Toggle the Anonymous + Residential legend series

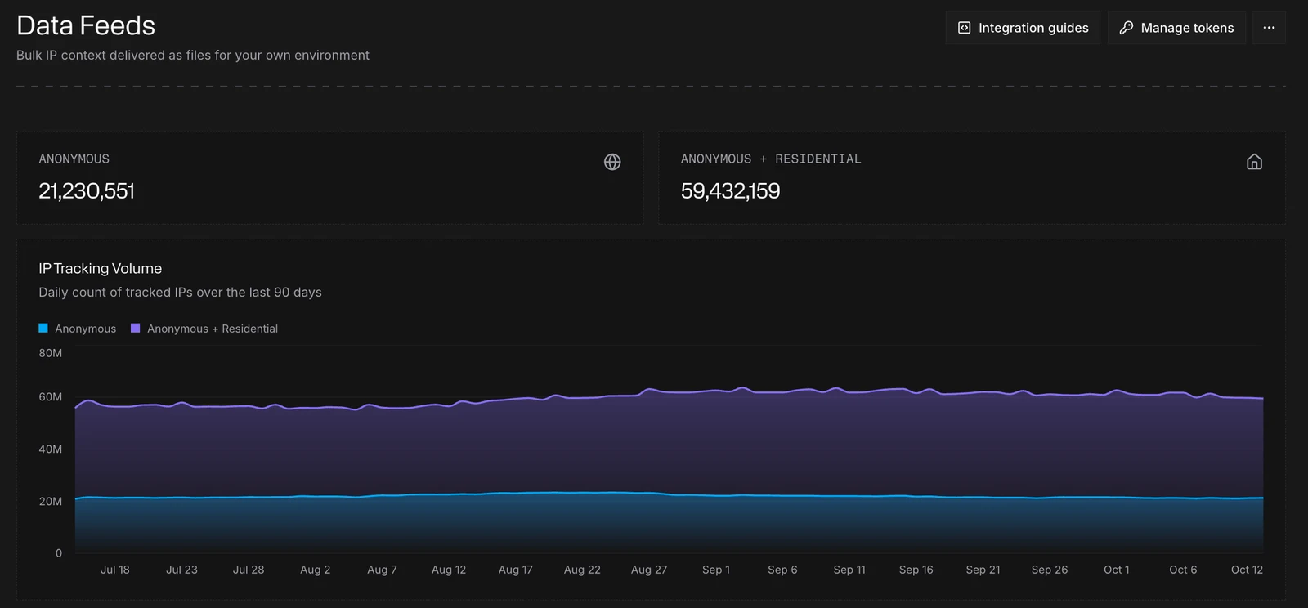tap(204, 329)
